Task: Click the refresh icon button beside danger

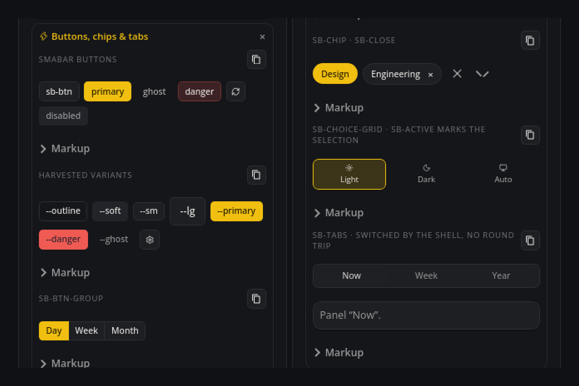Action: 236,91
